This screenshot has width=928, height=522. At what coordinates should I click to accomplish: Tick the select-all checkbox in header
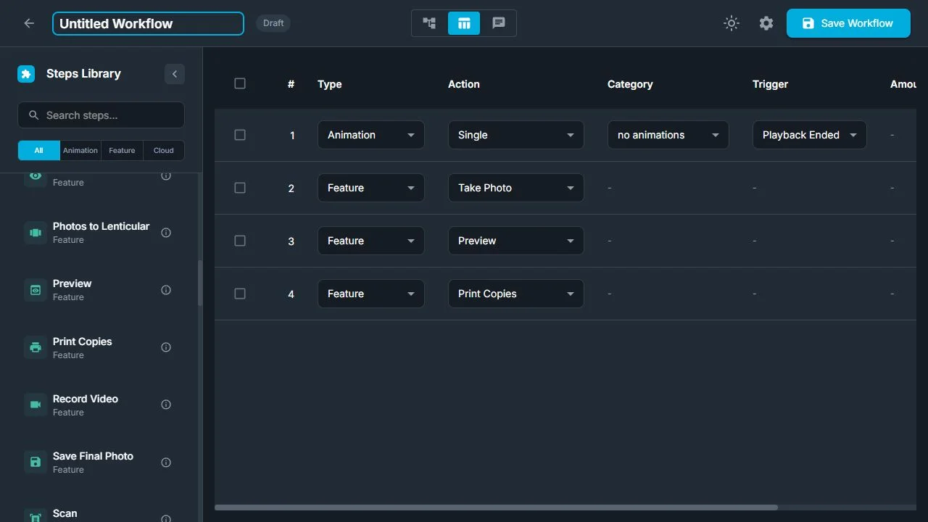click(x=240, y=83)
